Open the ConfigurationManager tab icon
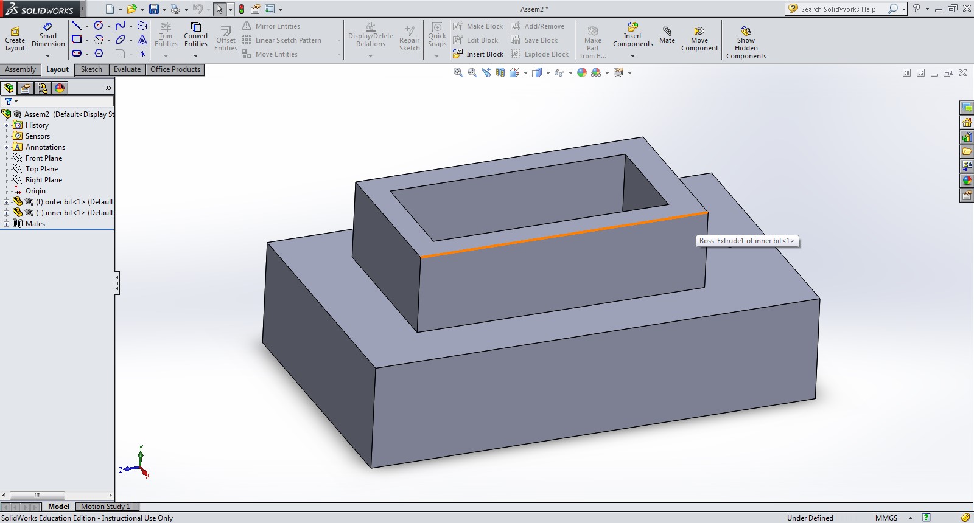Screen dimensions: 974x523 tap(43, 88)
